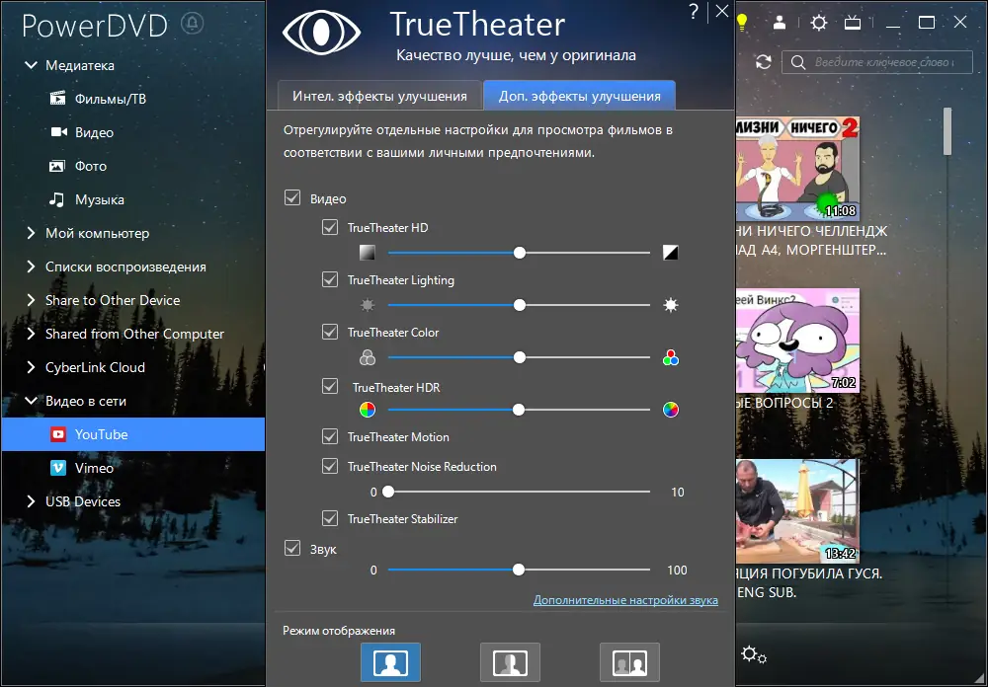Click the dim sun icon under TrueTheater Lighting
Viewport: 988px width, 687px height.
coord(368,305)
